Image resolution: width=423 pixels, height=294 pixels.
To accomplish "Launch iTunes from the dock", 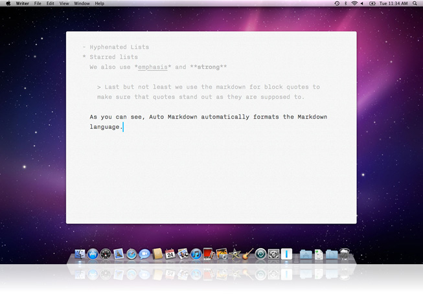I will click(x=196, y=254).
